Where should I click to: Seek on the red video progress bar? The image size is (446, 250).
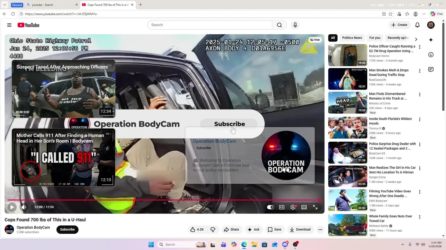pos(164,200)
